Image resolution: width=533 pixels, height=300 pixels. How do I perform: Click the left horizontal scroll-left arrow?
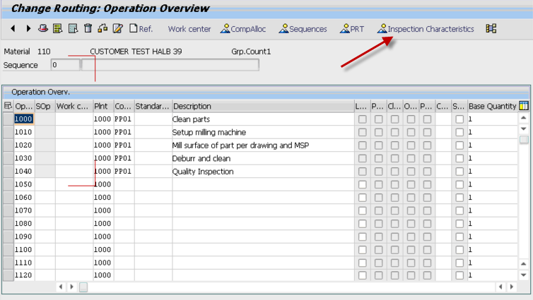(61, 287)
